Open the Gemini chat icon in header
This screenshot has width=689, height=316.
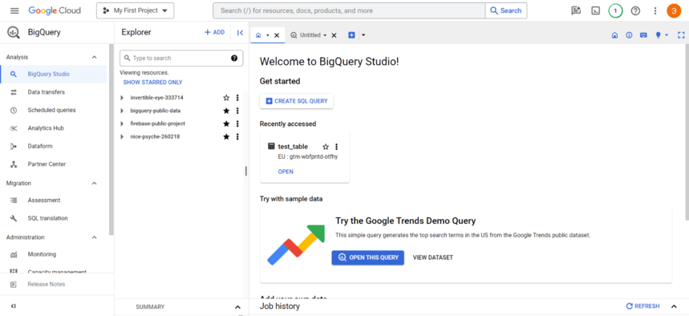tap(576, 11)
